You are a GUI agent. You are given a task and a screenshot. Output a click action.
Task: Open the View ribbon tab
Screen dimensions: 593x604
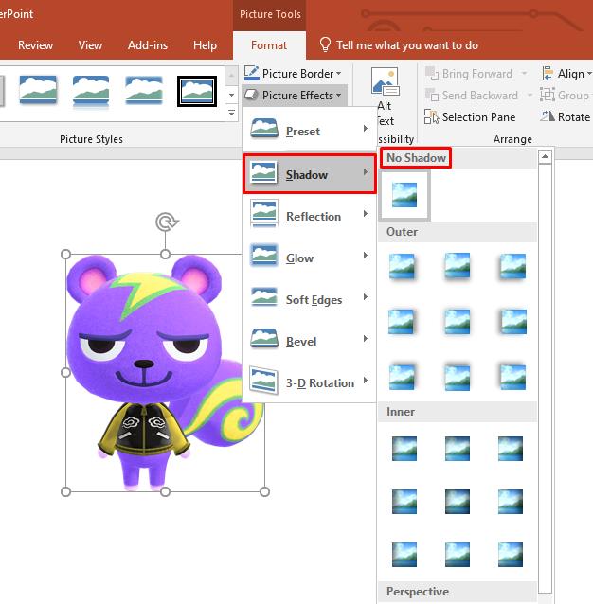pos(90,45)
